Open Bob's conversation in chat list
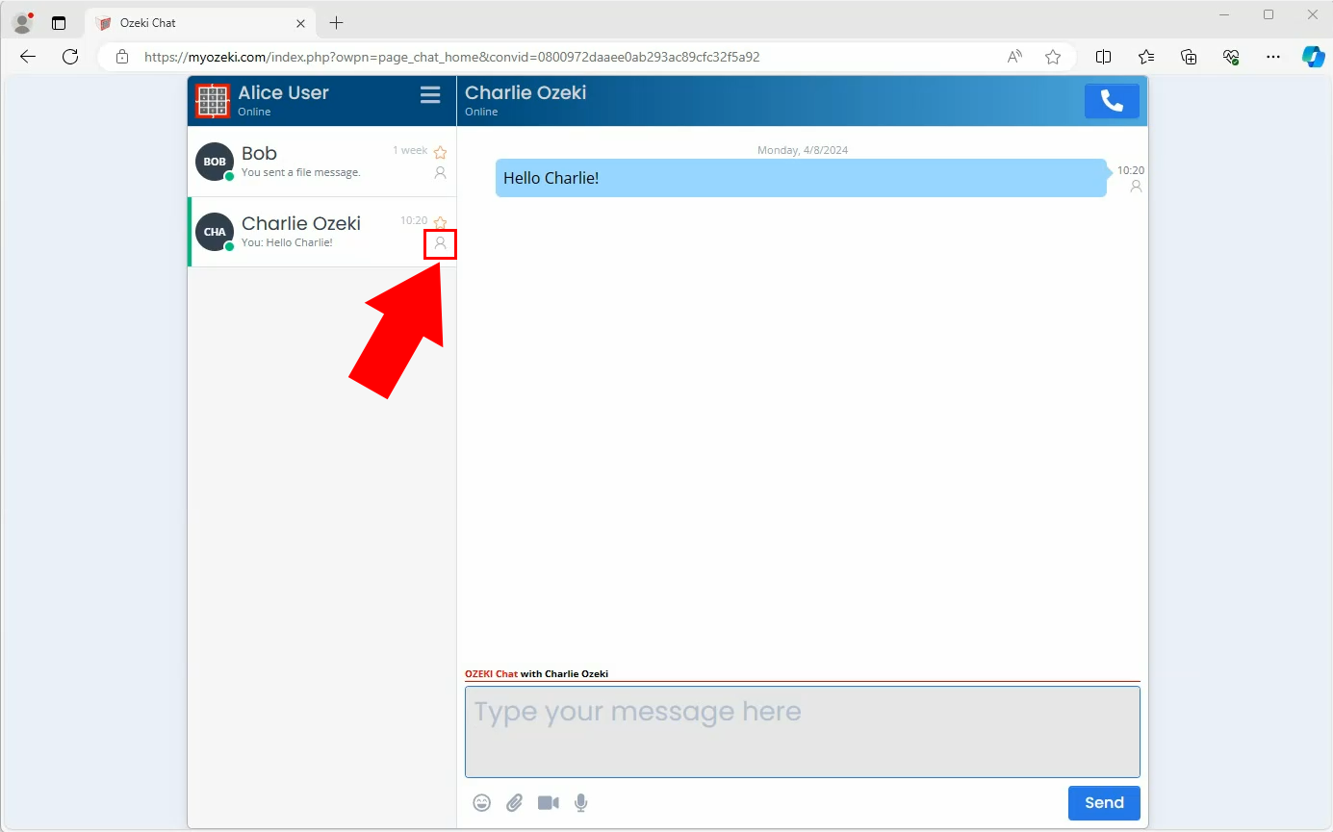This screenshot has width=1333, height=832. point(308,162)
